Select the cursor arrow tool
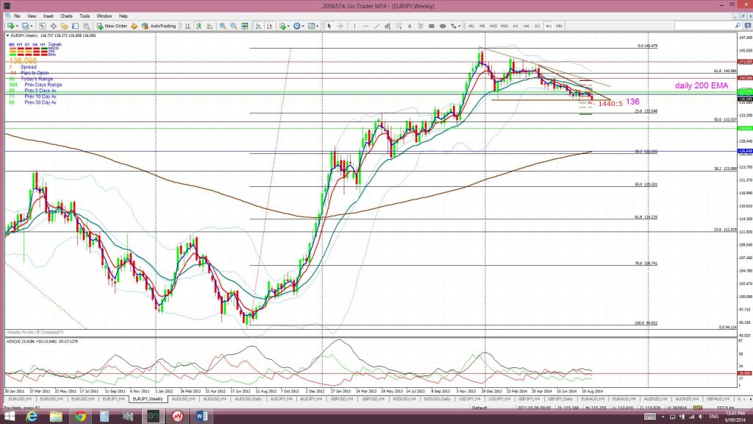 click(329, 26)
